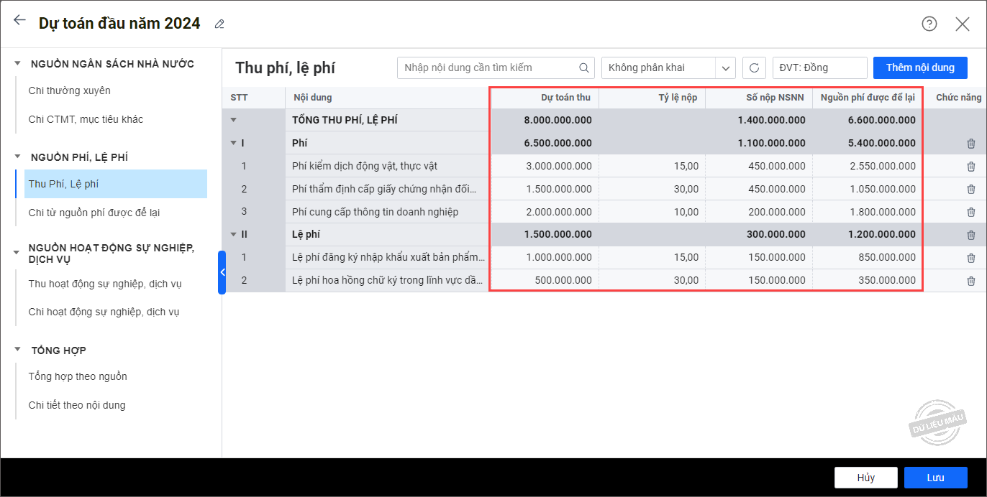987x497 pixels.
Task: Collapse the Phí group in table
Action: click(x=233, y=143)
